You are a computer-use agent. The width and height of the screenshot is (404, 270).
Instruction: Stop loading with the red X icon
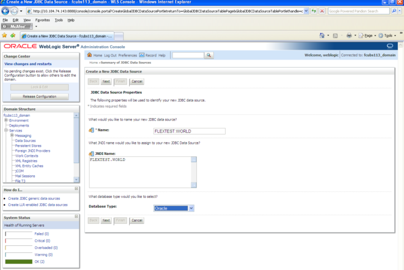point(322,11)
